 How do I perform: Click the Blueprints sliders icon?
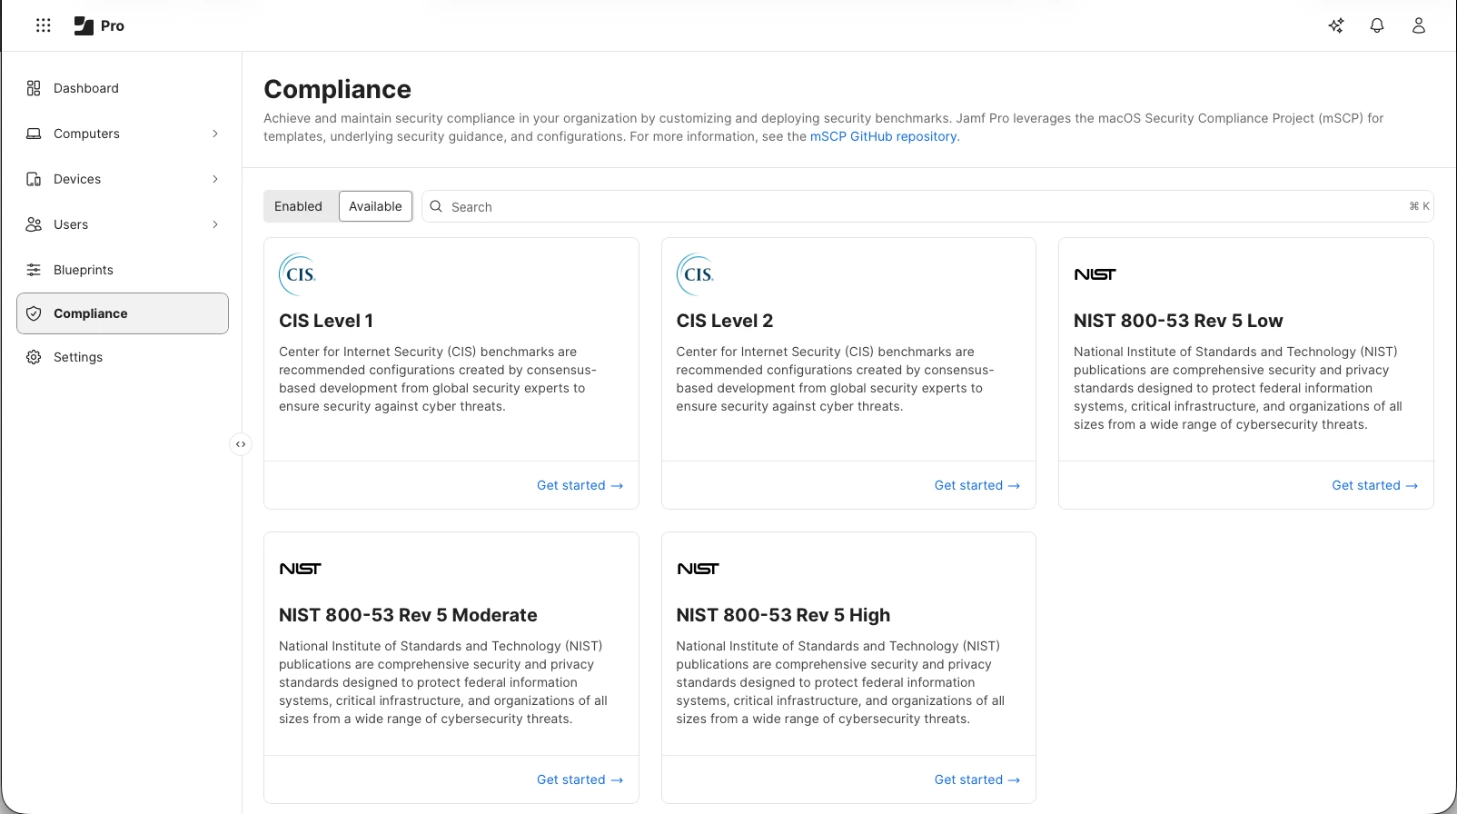[34, 270]
